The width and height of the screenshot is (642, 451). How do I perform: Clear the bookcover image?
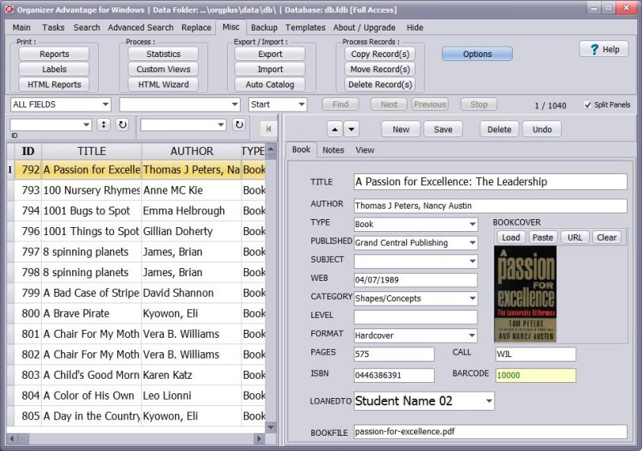coord(607,238)
